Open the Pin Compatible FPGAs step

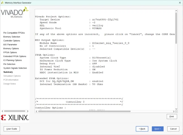point(14,33)
